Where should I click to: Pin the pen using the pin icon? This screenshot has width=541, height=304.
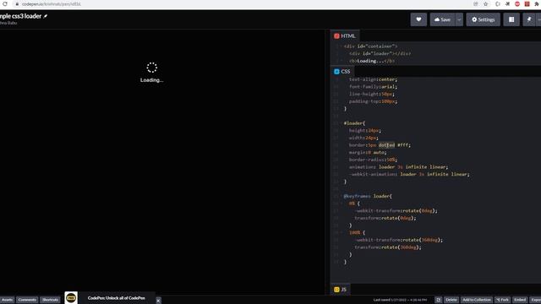pyautogui.click(x=529, y=19)
